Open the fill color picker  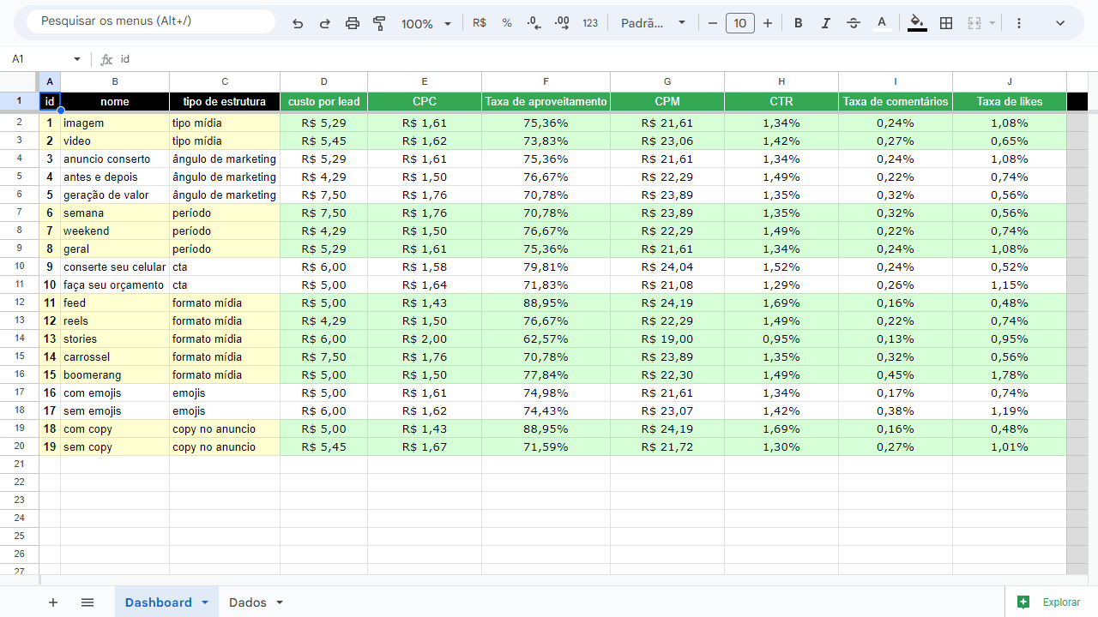917,23
